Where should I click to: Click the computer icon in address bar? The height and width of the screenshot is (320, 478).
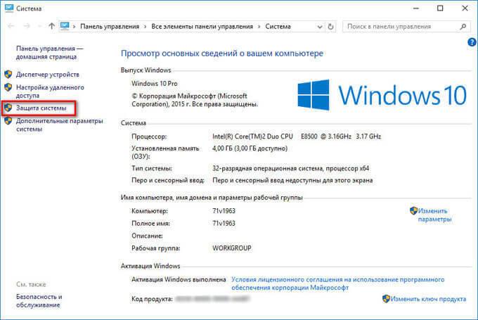click(65, 26)
